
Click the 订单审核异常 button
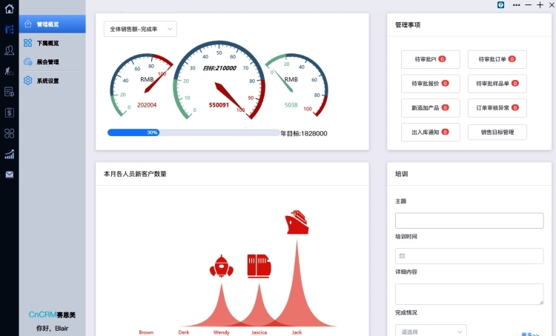[x=497, y=107]
